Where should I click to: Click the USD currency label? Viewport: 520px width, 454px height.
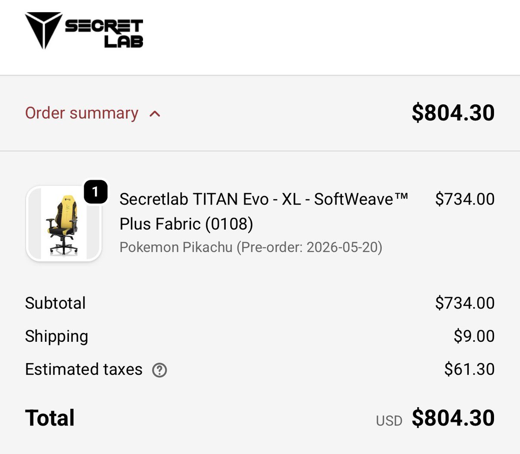pos(389,421)
